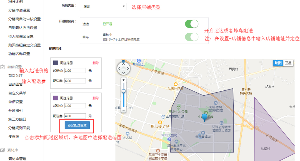Pan the map right using the compass arrow
This screenshot has height=161, width=300.
point(128,68)
